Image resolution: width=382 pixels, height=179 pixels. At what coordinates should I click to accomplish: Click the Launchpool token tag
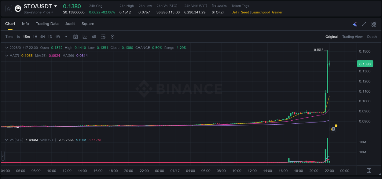pyautogui.click(x=260, y=12)
